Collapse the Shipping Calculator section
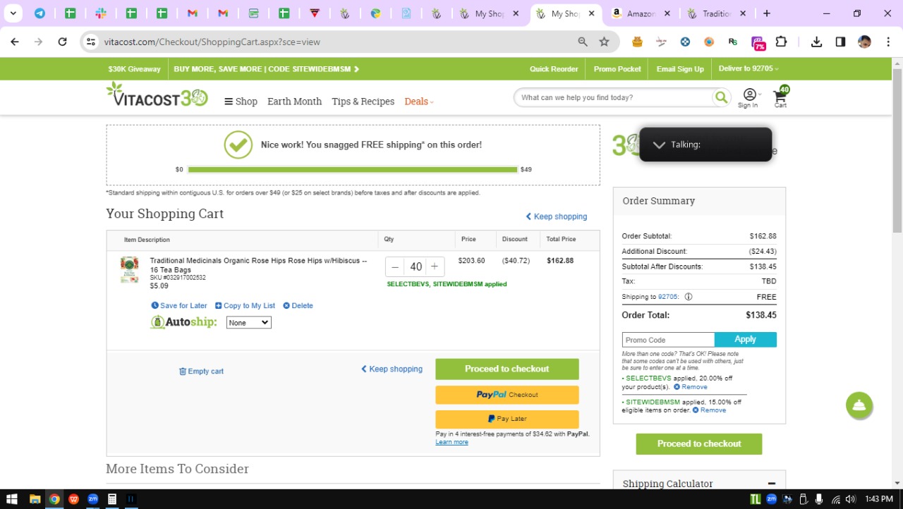903x509 pixels. (x=771, y=484)
